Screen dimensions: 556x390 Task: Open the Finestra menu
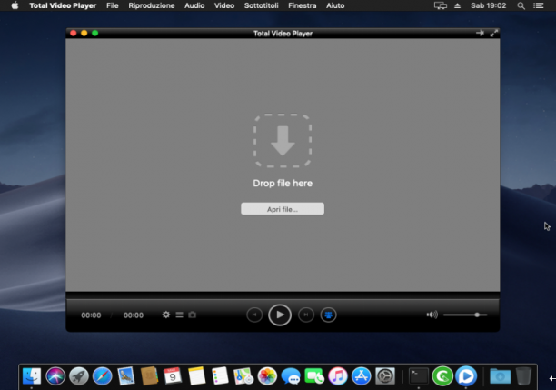pyautogui.click(x=303, y=5)
